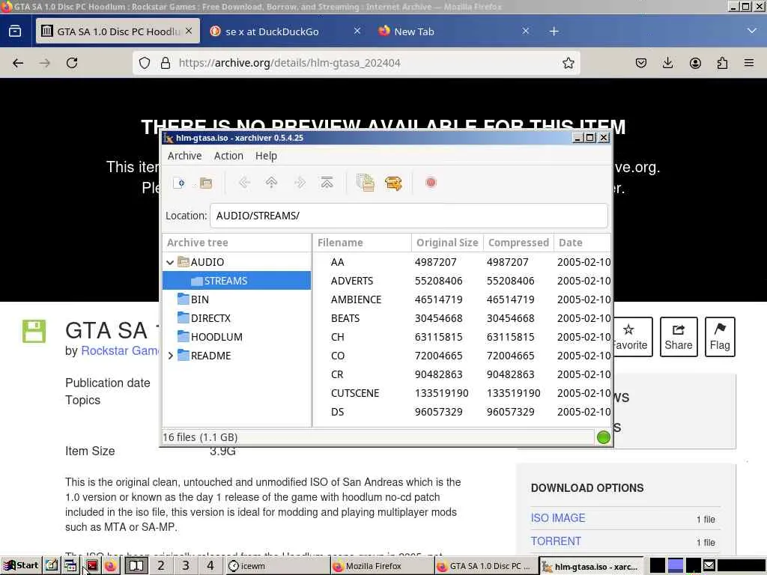Select the BEATS file row
767x575 pixels.
[462, 318]
